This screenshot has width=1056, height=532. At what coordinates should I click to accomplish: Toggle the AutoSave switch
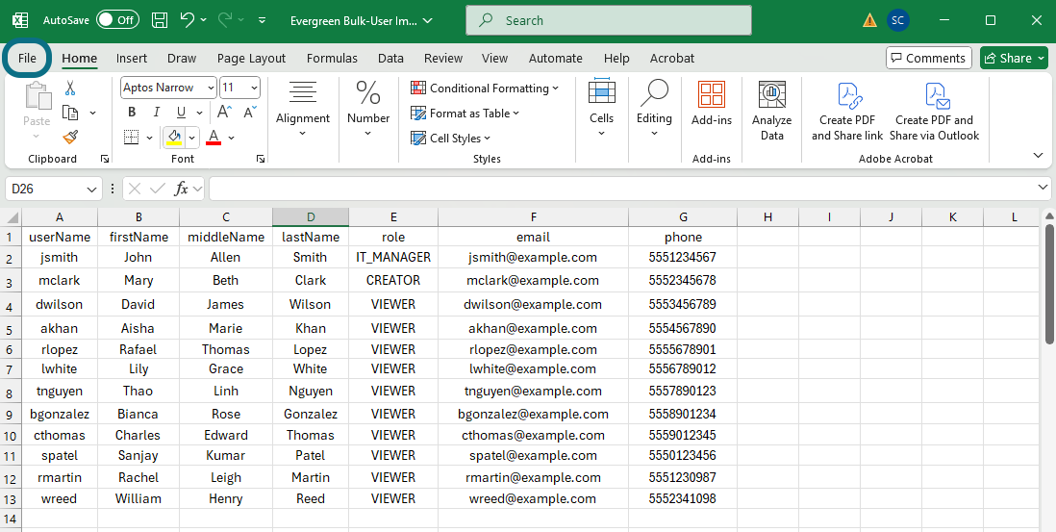click(x=117, y=20)
